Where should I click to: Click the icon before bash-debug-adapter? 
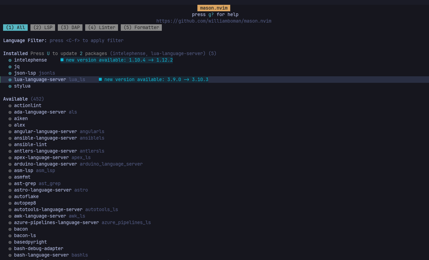[x=10, y=249]
